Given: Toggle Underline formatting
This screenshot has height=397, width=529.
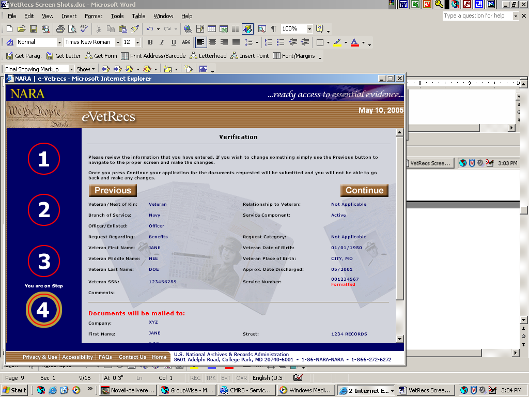Looking at the screenshot, I should (x=174, y=42).
